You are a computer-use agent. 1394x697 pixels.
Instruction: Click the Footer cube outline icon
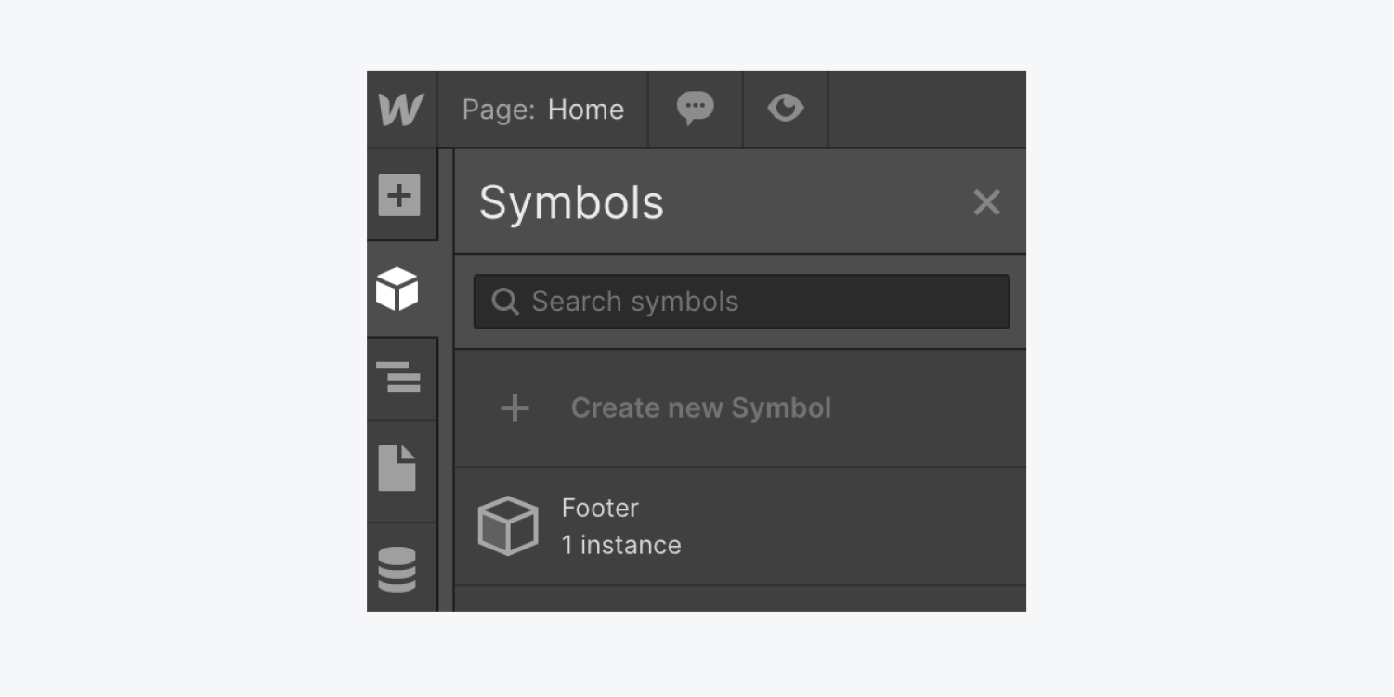click(508, 526)
